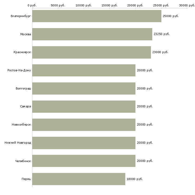Select the Москва bar in chart
The width and height of the screenshot is (195, 195).
coord(92,34)
